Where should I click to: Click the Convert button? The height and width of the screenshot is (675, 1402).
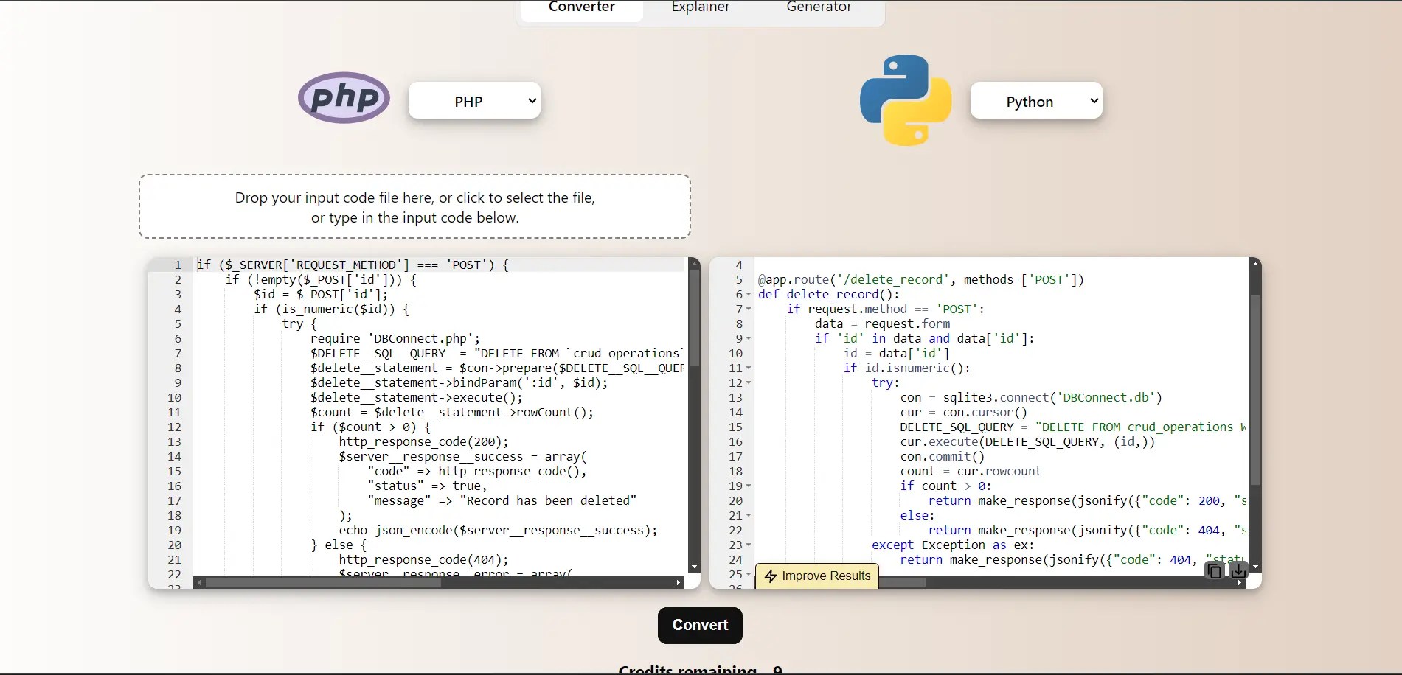(700, 625)
